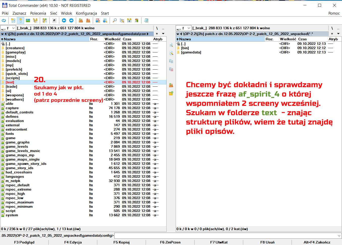Click the F6 ZmPrzen button

coord(170,242)
